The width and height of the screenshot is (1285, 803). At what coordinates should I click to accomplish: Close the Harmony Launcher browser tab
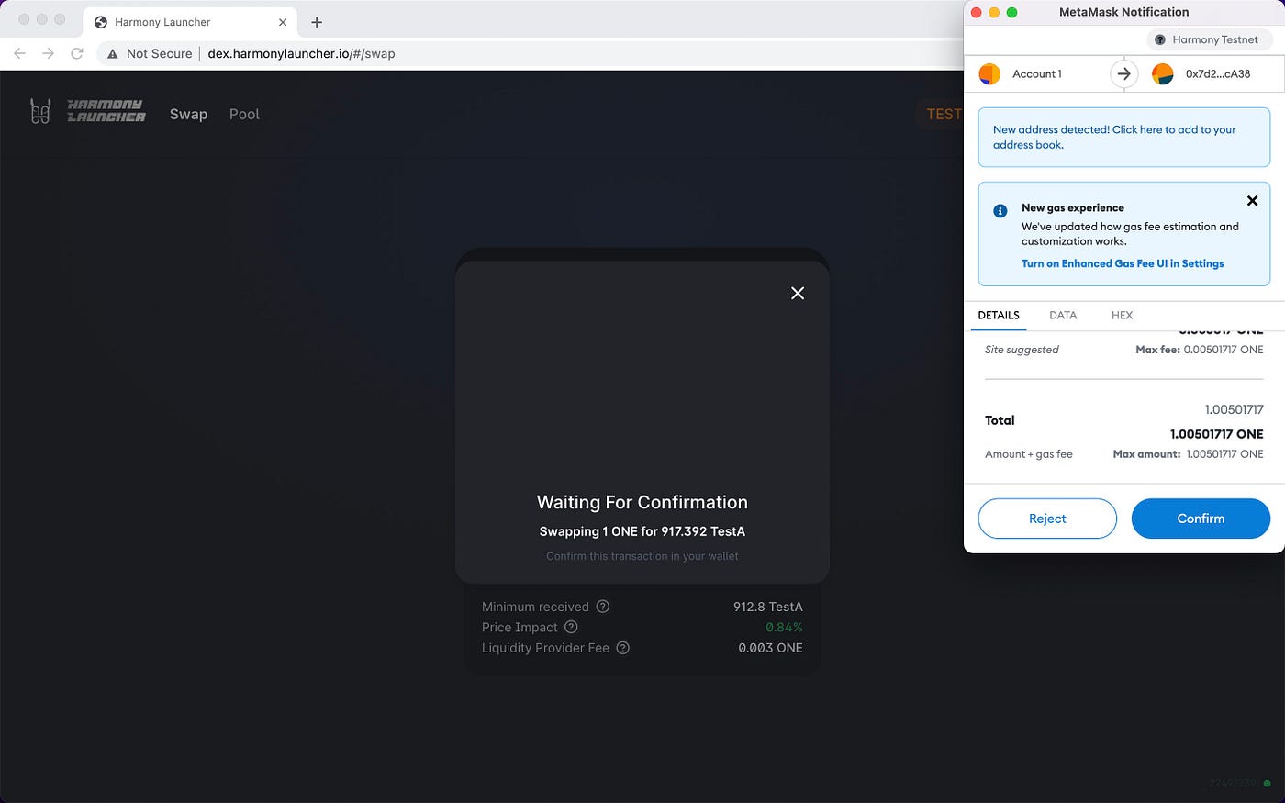[x=283, y=22]
